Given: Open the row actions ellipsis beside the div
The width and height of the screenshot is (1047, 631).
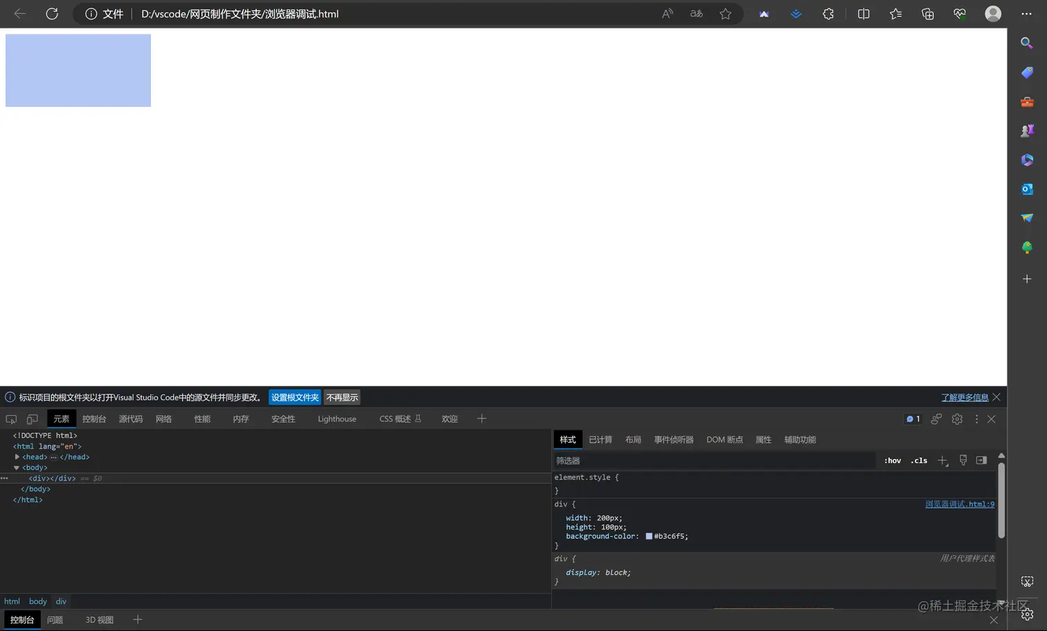Looking at the screenshot, I should [4, 478].
